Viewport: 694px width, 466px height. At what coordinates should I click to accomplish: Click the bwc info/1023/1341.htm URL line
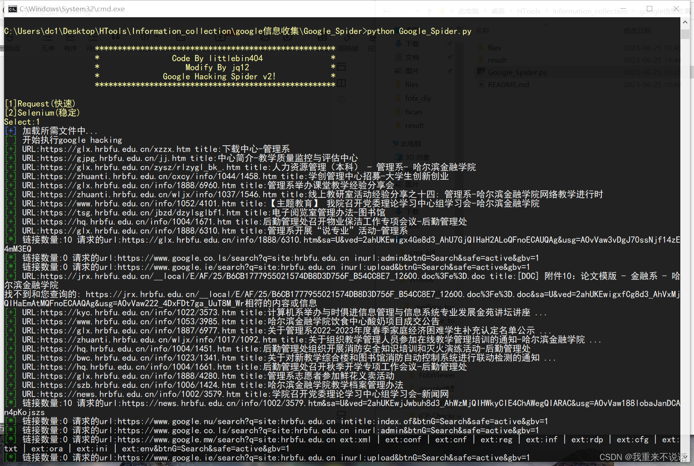[280, 358]
